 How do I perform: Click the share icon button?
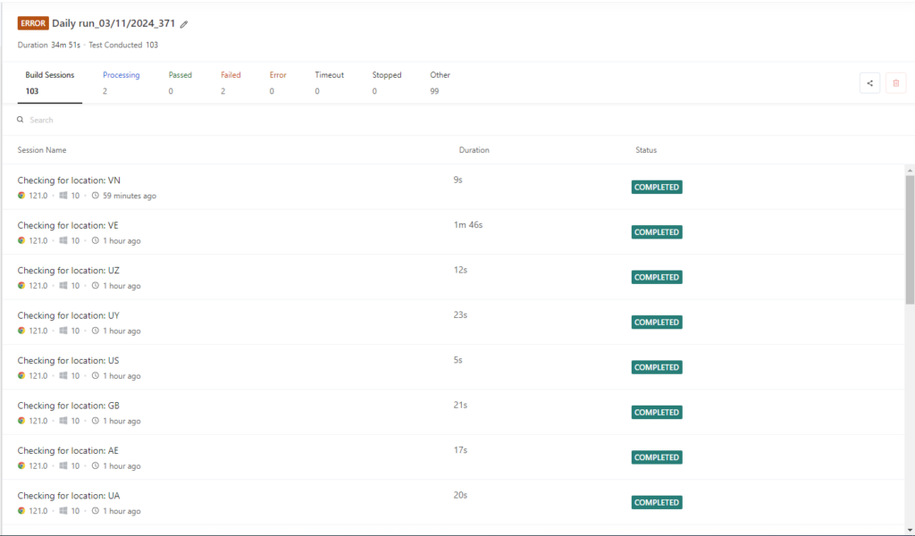click(x=869, y=83)
